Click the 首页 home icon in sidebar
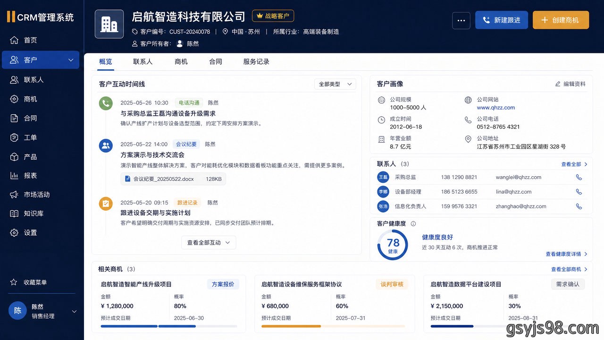604x340 pixels. click(x=15, y=40)
